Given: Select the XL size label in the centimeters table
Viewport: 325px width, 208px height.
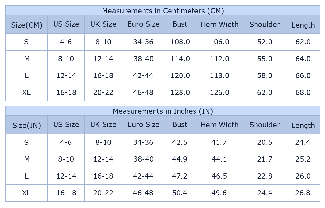Looking at the screenshot, I should [27, 93].
